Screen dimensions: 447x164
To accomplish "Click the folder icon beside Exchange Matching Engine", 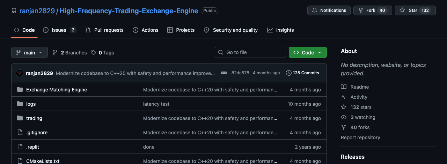I will [20, 90].
